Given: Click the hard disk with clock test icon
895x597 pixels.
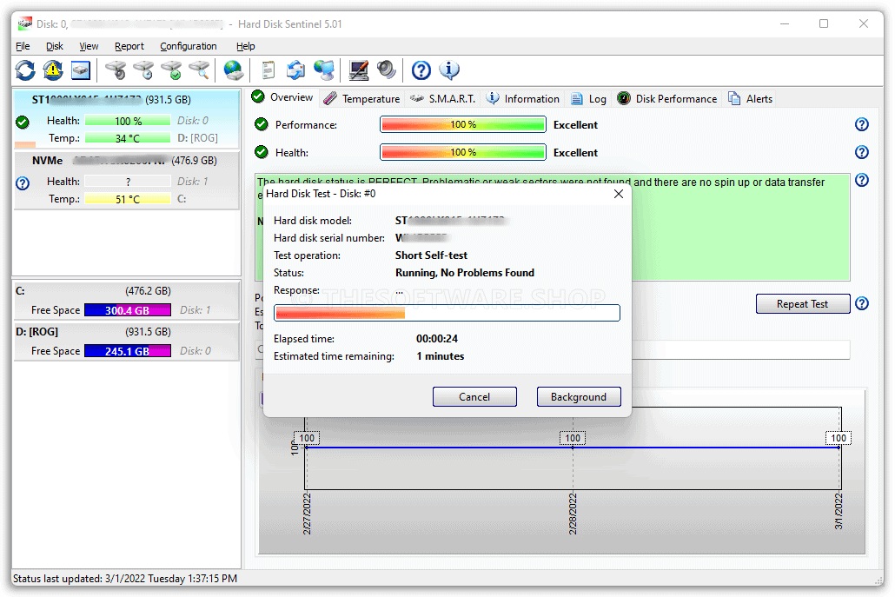Looking at the screenshot, I should click(143, 70).
